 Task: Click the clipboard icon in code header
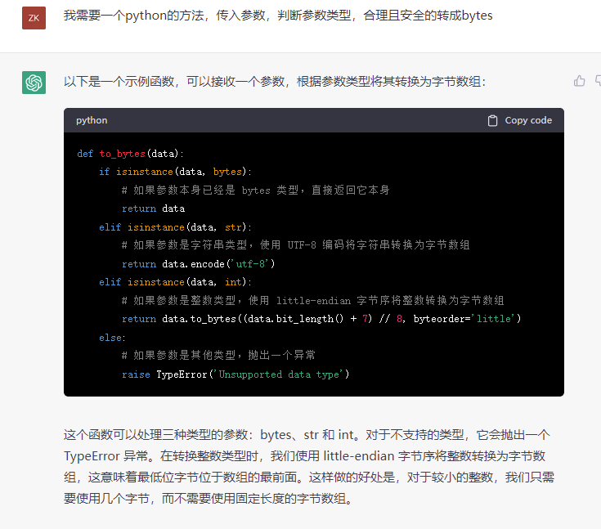492,120
